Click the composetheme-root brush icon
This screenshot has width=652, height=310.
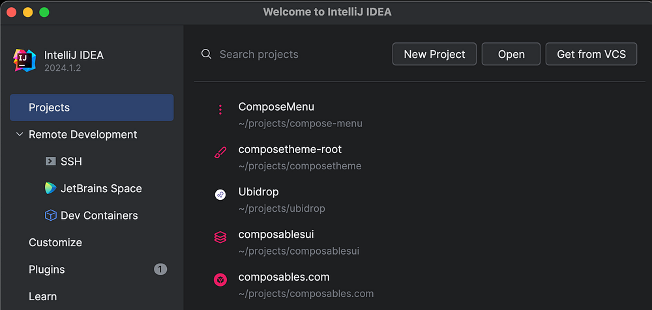click(220, 153)
